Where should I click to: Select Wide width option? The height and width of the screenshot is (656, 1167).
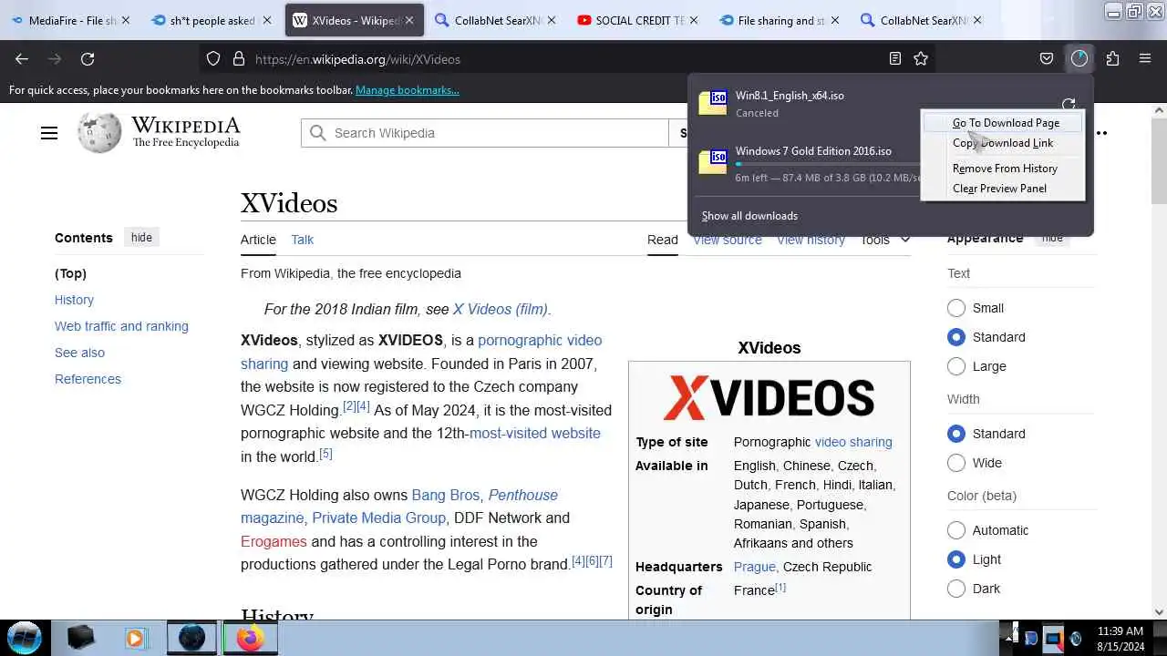click(956, 463)
